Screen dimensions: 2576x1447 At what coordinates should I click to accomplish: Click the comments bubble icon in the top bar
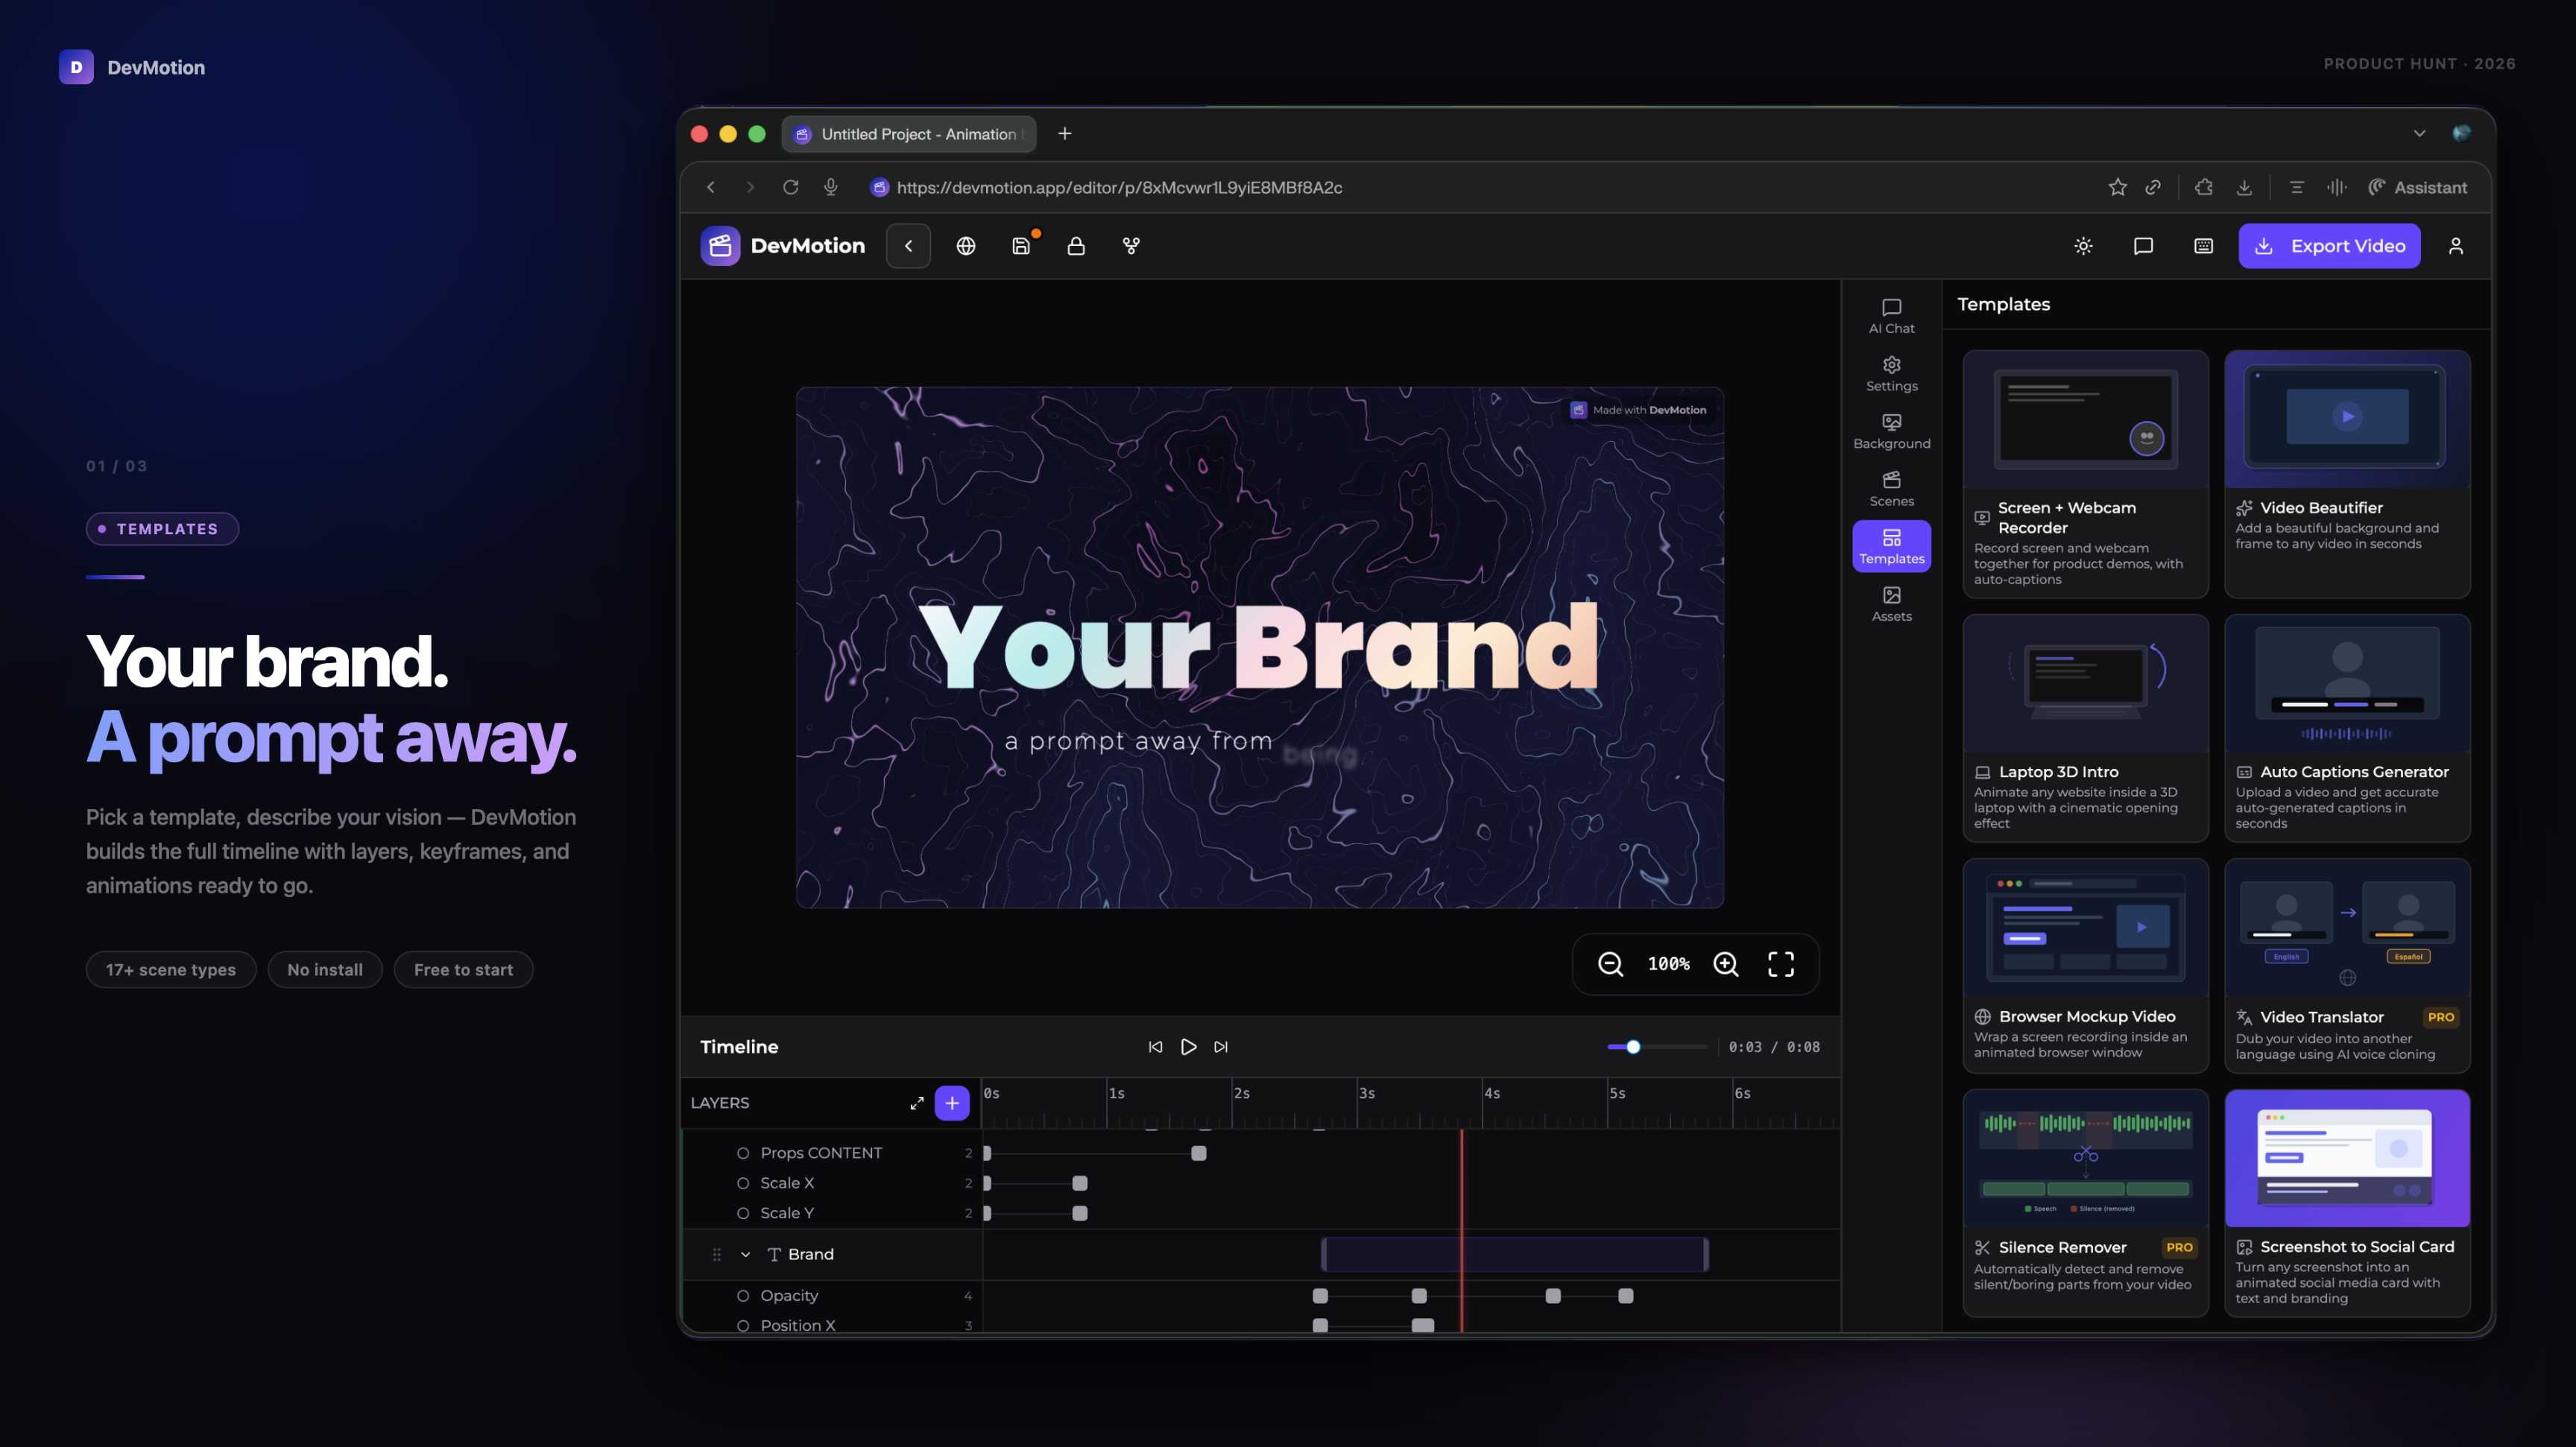click(2143, 246)
